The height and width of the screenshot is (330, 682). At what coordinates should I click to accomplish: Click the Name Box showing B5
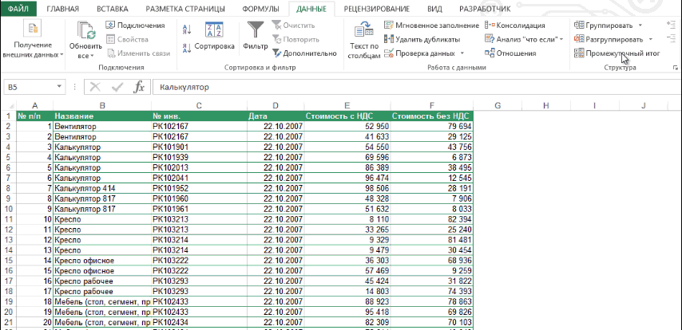pos(30,87)
